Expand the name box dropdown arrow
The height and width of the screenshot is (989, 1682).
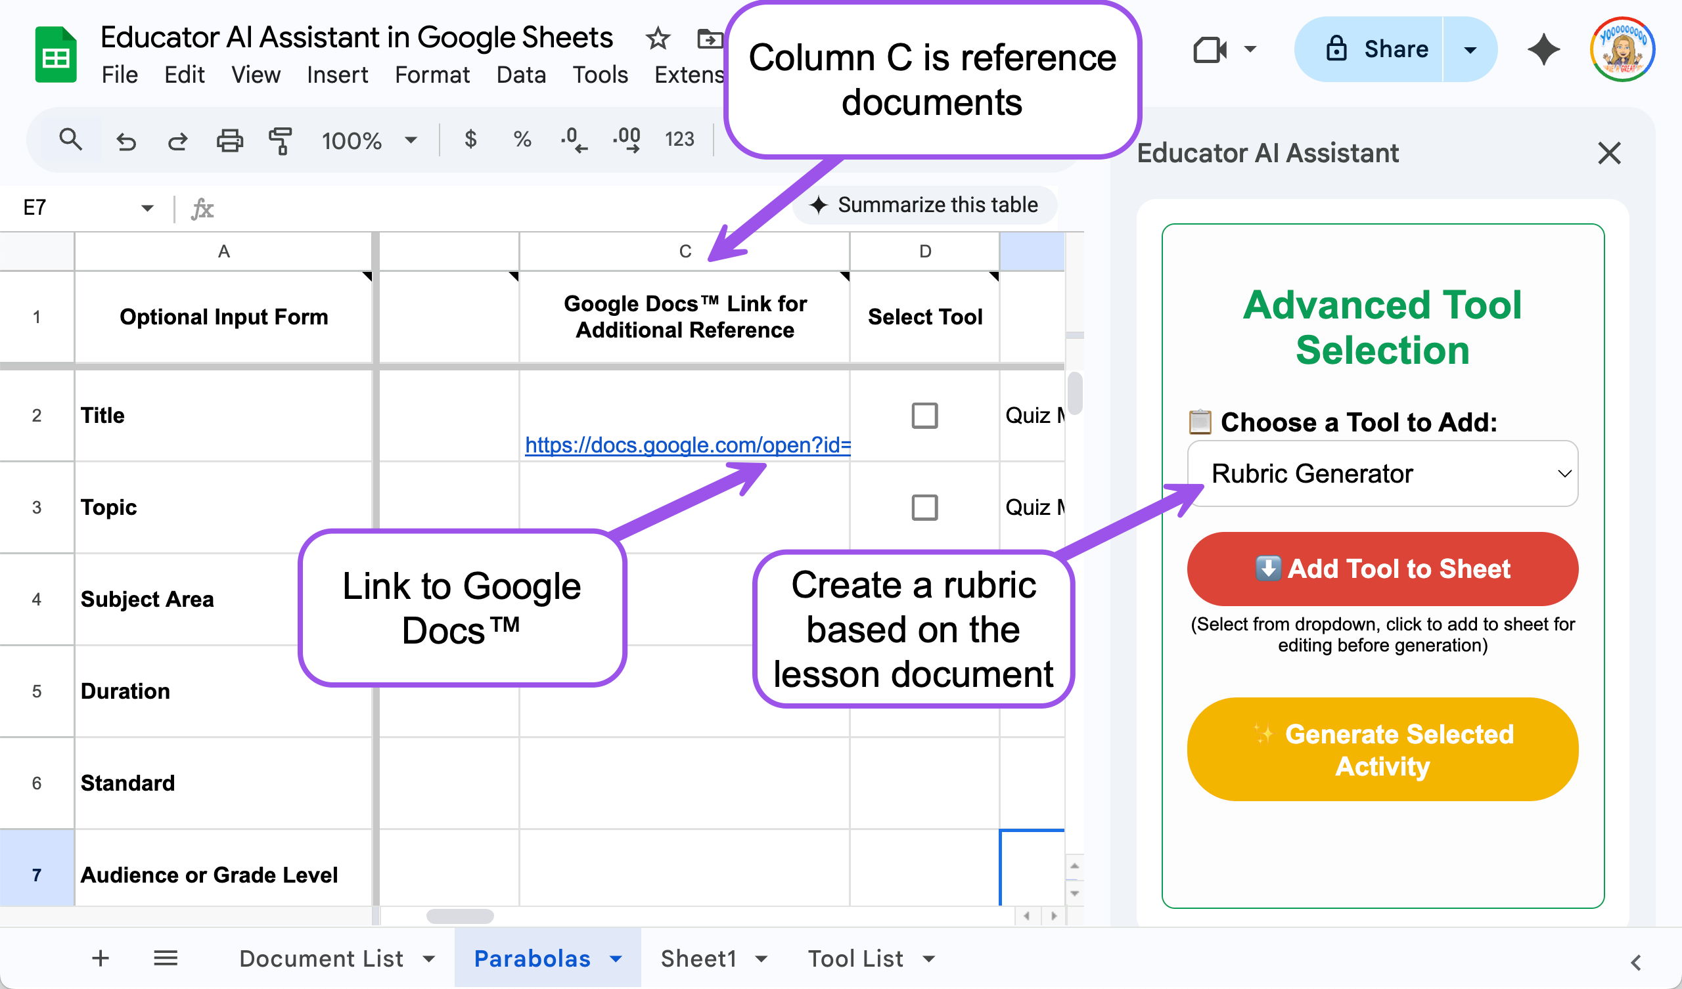pos(148,208)
